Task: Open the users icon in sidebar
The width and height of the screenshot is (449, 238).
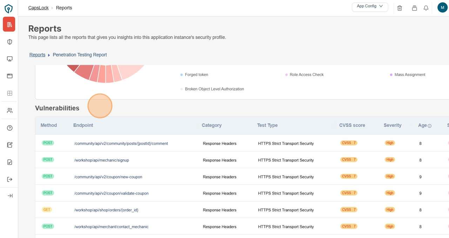Action: (x=10, y=111)
